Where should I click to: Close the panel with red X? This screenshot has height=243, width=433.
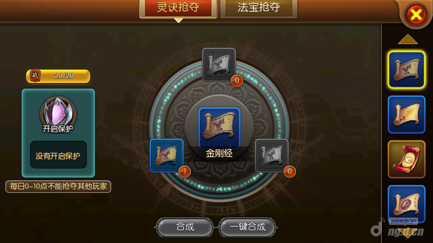click(x=416, y=15)
